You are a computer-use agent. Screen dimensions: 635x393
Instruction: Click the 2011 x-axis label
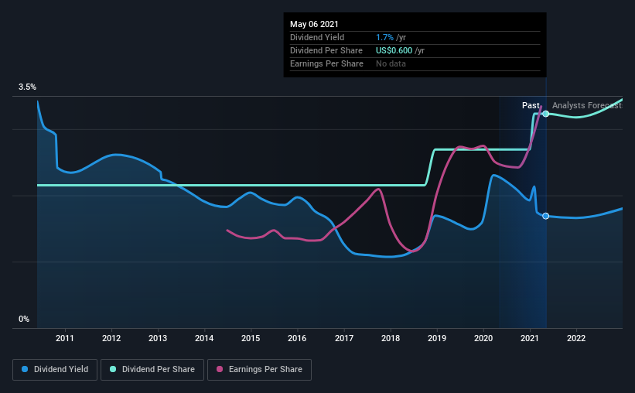coord(65,338)
